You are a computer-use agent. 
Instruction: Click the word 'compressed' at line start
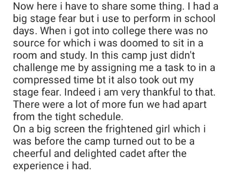click(x=42, y=80)
